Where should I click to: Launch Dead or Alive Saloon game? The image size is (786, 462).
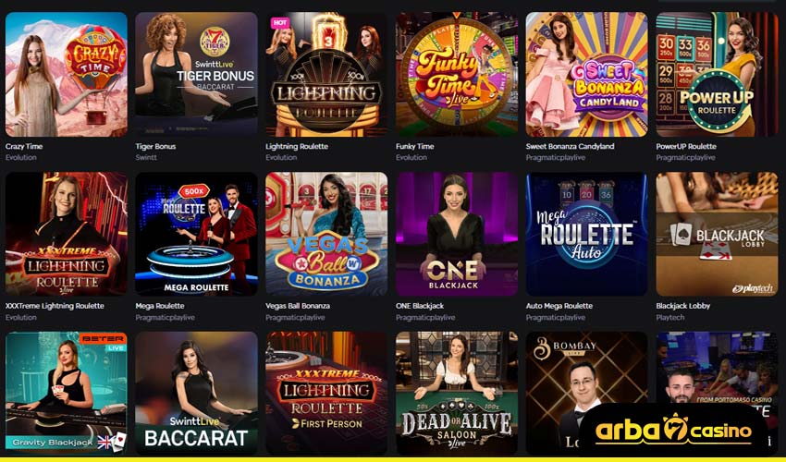457,394
